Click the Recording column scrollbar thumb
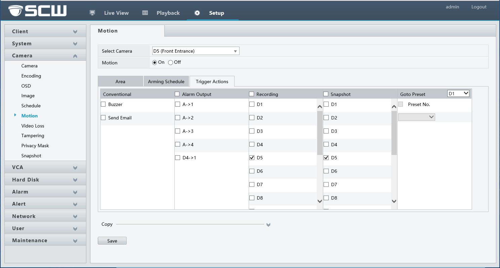The width and height of the screenshot is (500, 268). pos(320,133)
